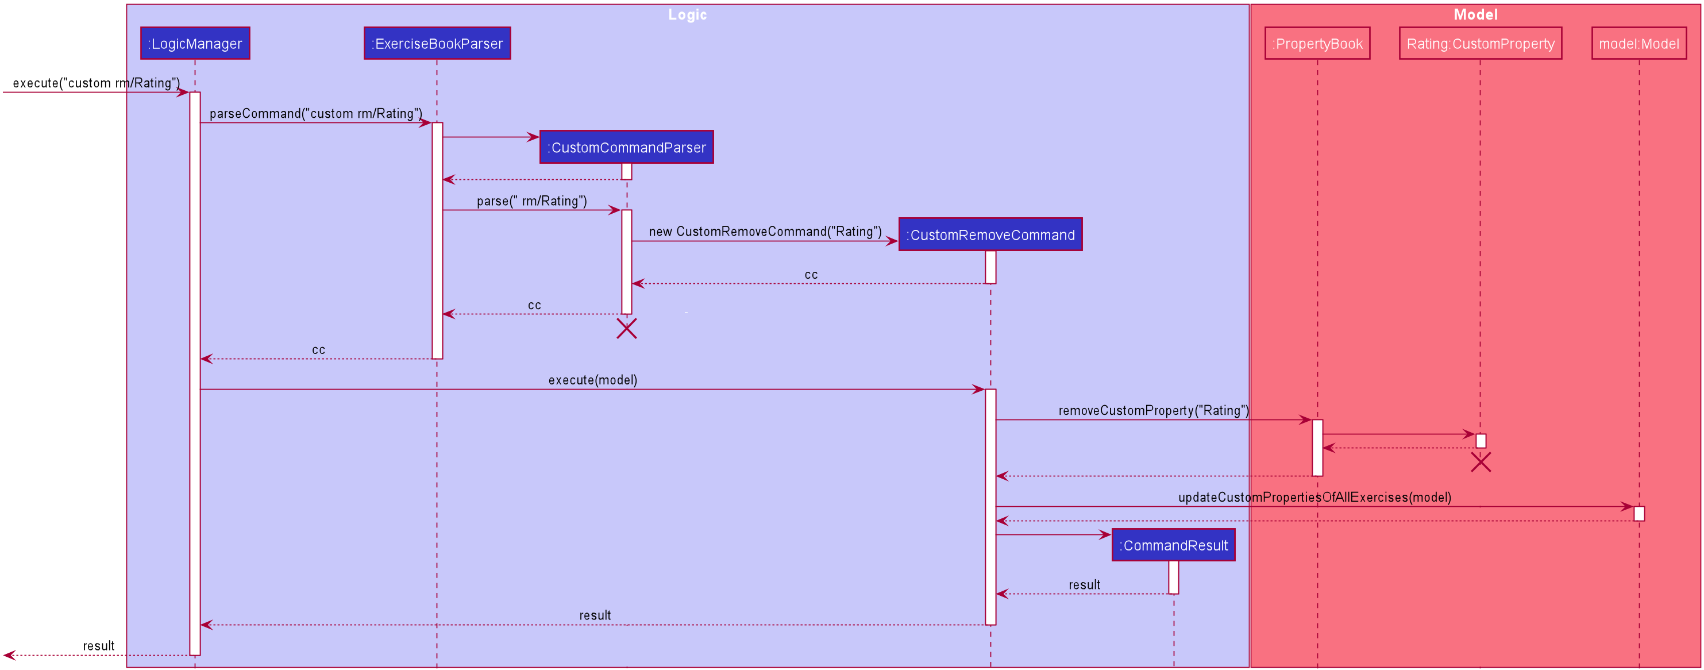Click the Rating:CustomProperty box

coord(1481,44)
